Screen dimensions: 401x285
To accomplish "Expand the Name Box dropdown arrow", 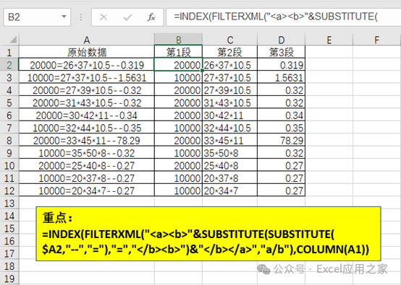I will (x=64, y=17).
